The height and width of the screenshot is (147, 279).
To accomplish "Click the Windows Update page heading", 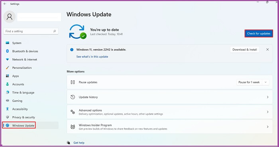I will [89, 14].
